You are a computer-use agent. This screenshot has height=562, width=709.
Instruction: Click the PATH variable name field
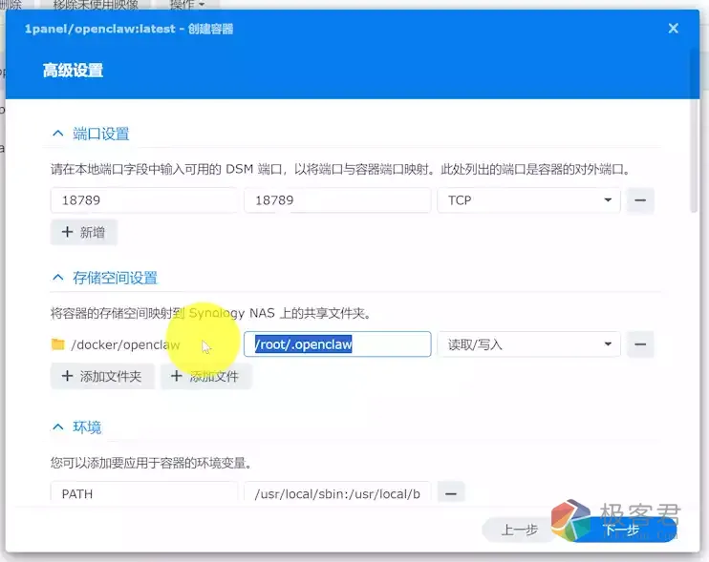click(143, 493)
